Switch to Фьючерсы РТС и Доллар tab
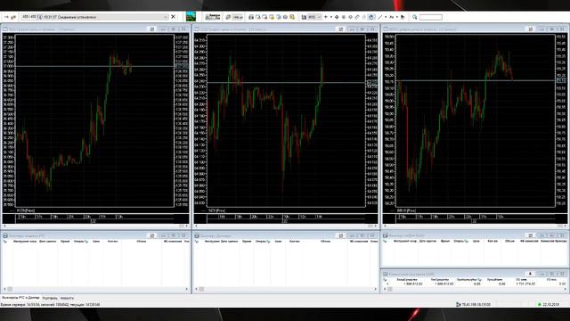This screenshot has width=570, height=321. [20, 298]
